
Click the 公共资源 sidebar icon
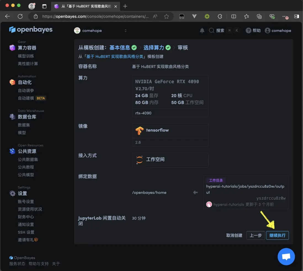12,151
